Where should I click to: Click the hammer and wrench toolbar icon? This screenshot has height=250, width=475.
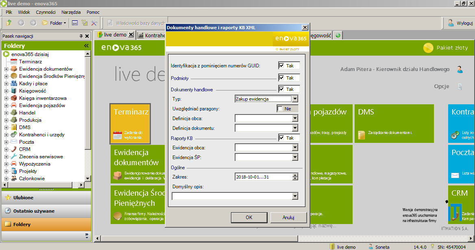point(94,23)
